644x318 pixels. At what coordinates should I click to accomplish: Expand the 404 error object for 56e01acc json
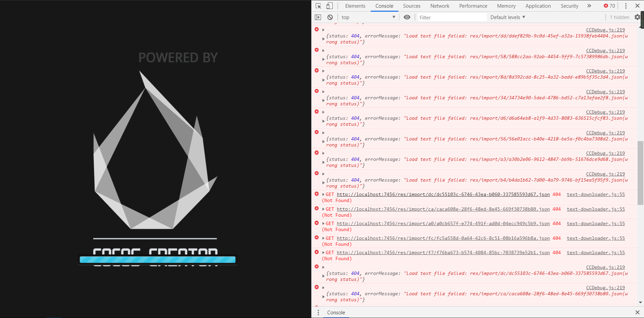coord(323,142)
